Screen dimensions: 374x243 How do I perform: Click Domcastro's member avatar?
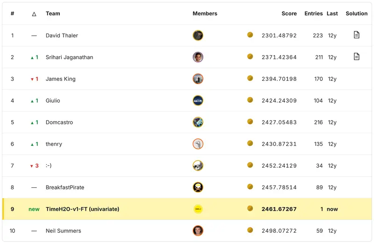pos(198,122)
